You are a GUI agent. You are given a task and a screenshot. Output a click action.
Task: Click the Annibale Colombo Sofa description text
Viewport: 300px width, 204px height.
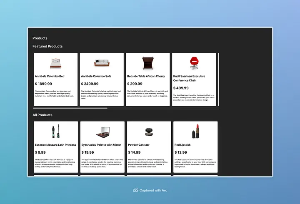pyautogui.click(x=101, y=95)
